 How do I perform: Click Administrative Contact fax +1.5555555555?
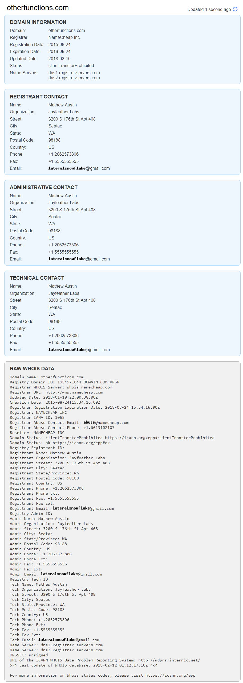pos(63,252)
